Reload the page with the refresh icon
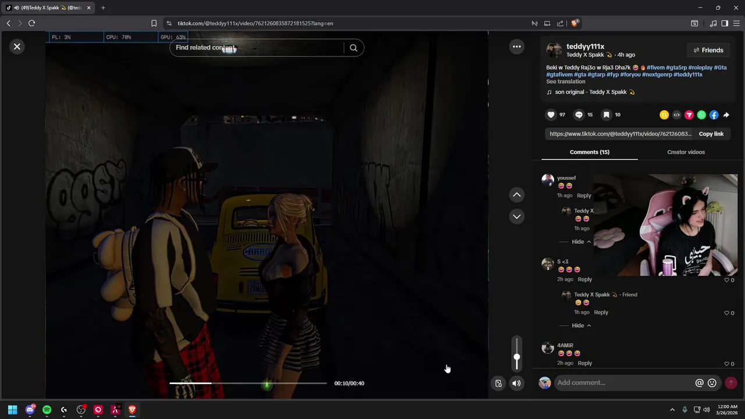The image size is (745, 419). [x=31, y=23]
